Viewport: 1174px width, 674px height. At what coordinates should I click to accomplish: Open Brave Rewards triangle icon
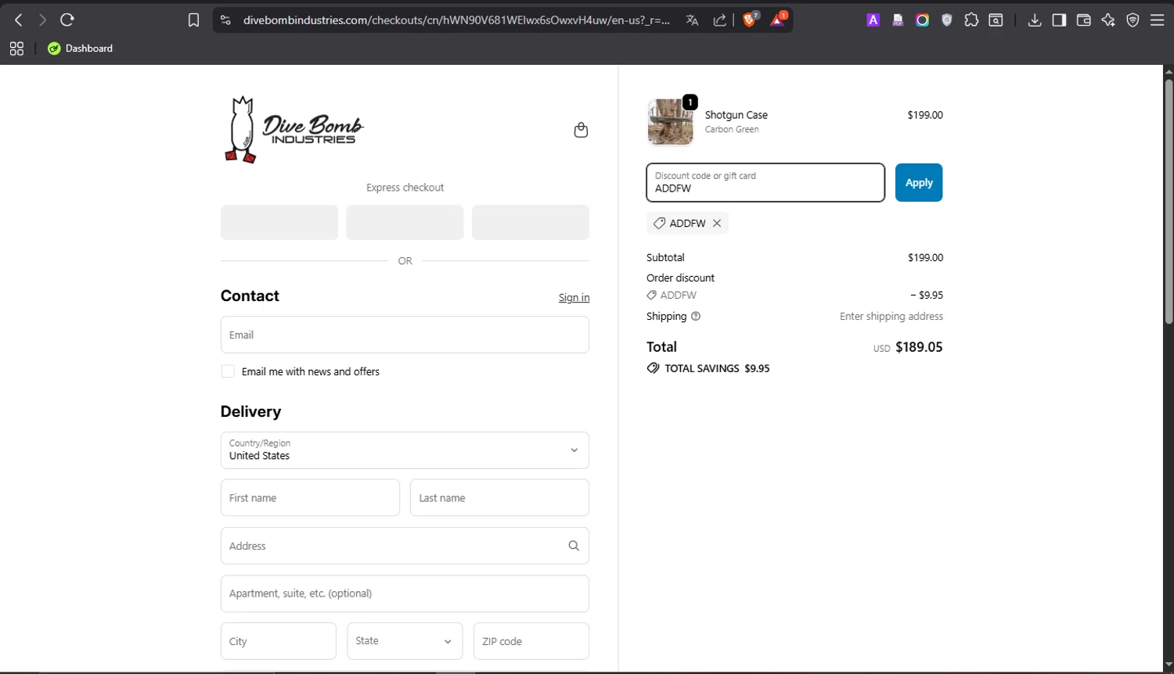pos(778,20)
